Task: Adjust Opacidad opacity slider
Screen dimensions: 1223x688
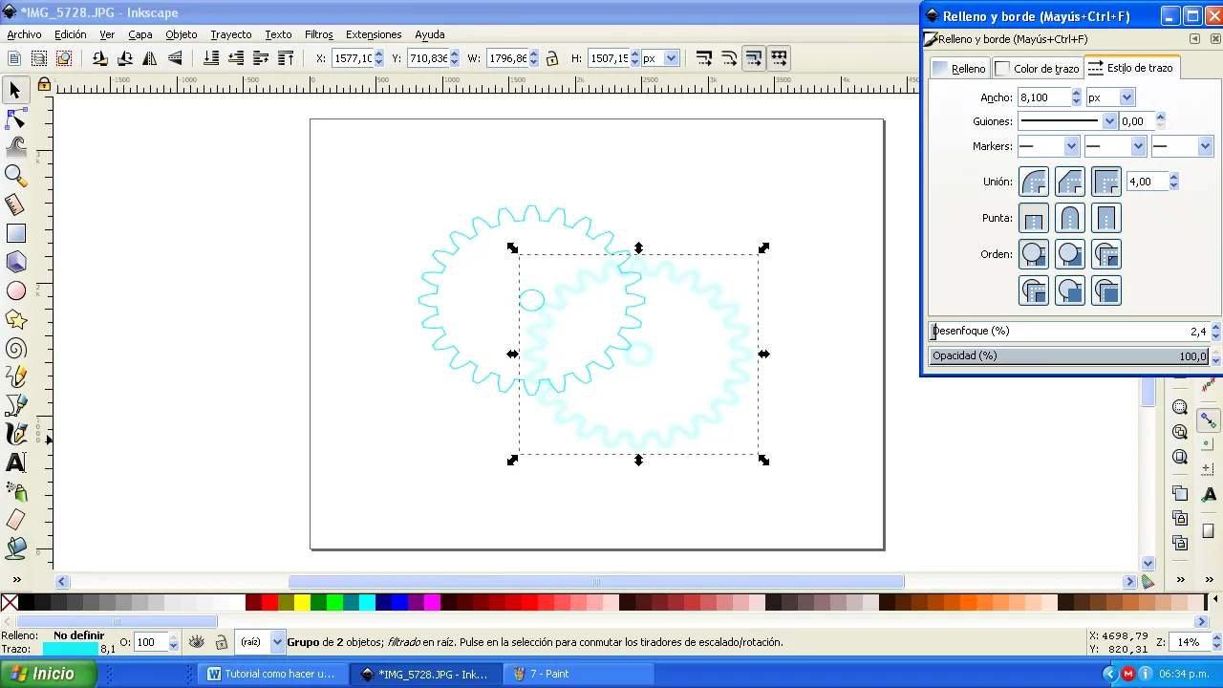Action: click(1070, 355)
